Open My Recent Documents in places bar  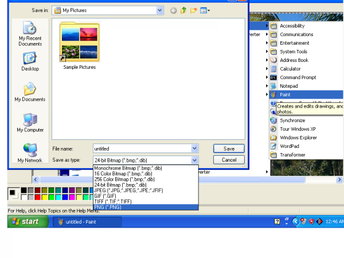tap(30, 34)
